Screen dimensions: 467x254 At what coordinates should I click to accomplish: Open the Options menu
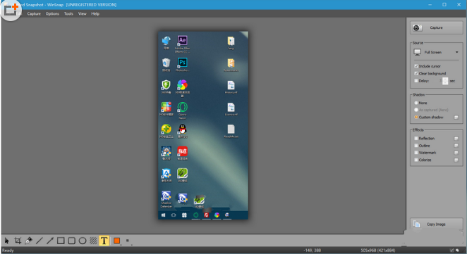pyautogui.click(x=52, y=13)
